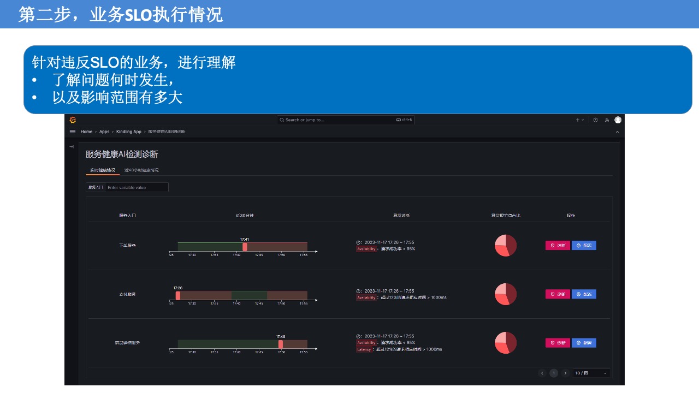Go to previous page with left arrow

point(542,373)
